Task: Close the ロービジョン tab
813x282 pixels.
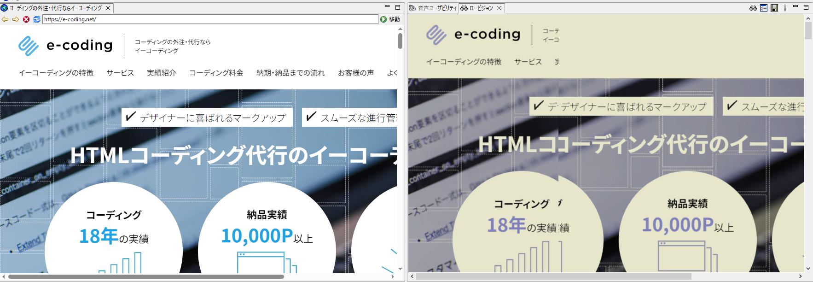Action: (499, 8)
